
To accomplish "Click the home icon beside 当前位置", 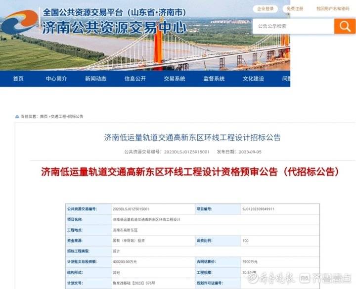I will [17, 117].
